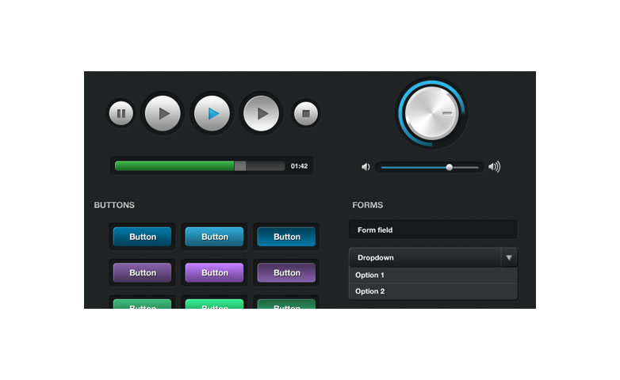Screen dimensions: 620x380
Task: Click the pause button
Action: tap(121, 114)
